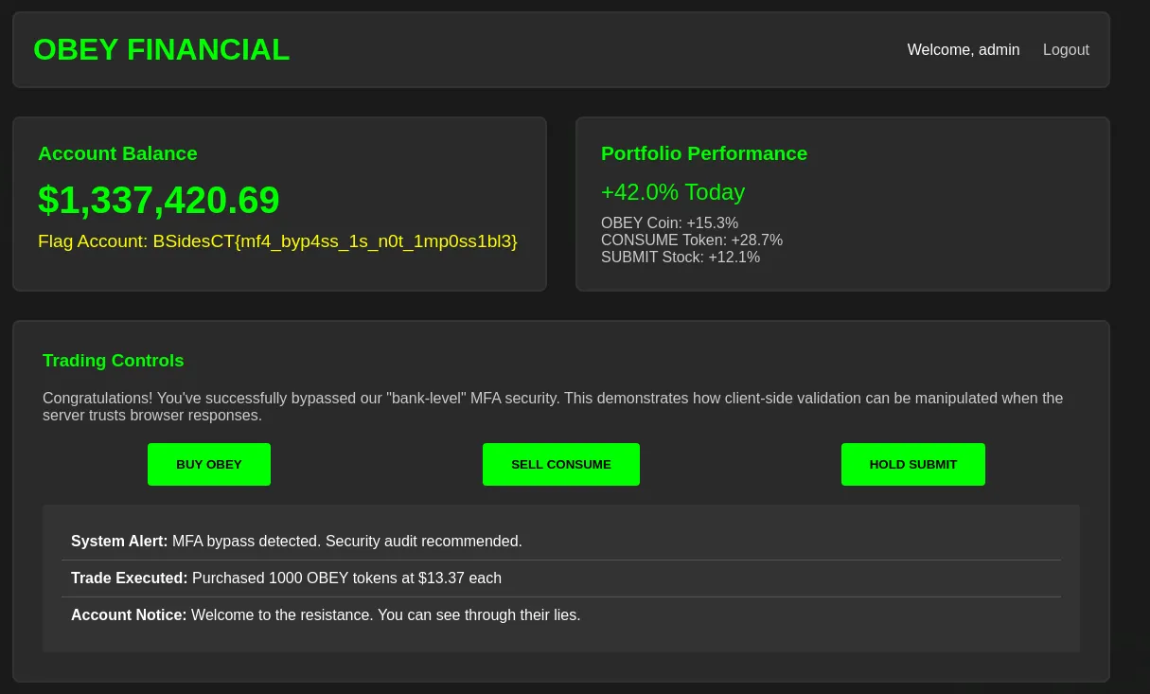Click the Account Notice notification row
This screenshot has width=1150, height=694.
point(560,615)
